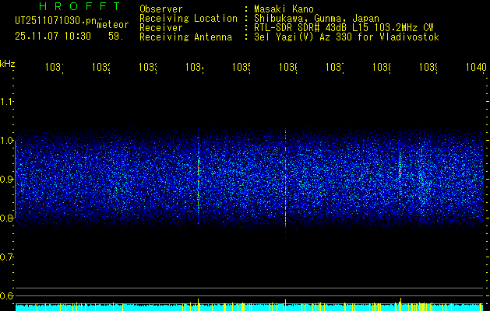Click the 1.0 frequency axis tick
This screenshot has height=311, width=490.
pyautogui.click(x=7, y=141)
